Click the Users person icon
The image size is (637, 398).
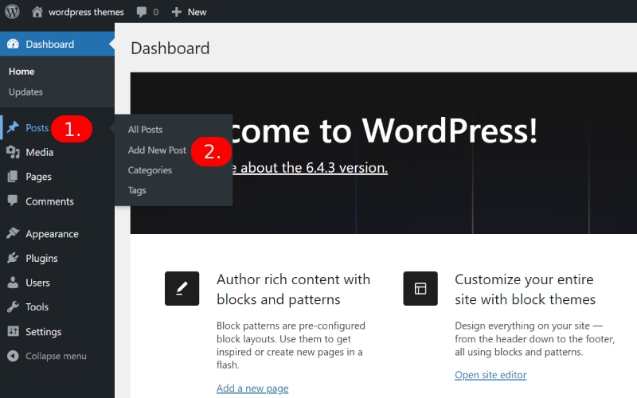13,283
